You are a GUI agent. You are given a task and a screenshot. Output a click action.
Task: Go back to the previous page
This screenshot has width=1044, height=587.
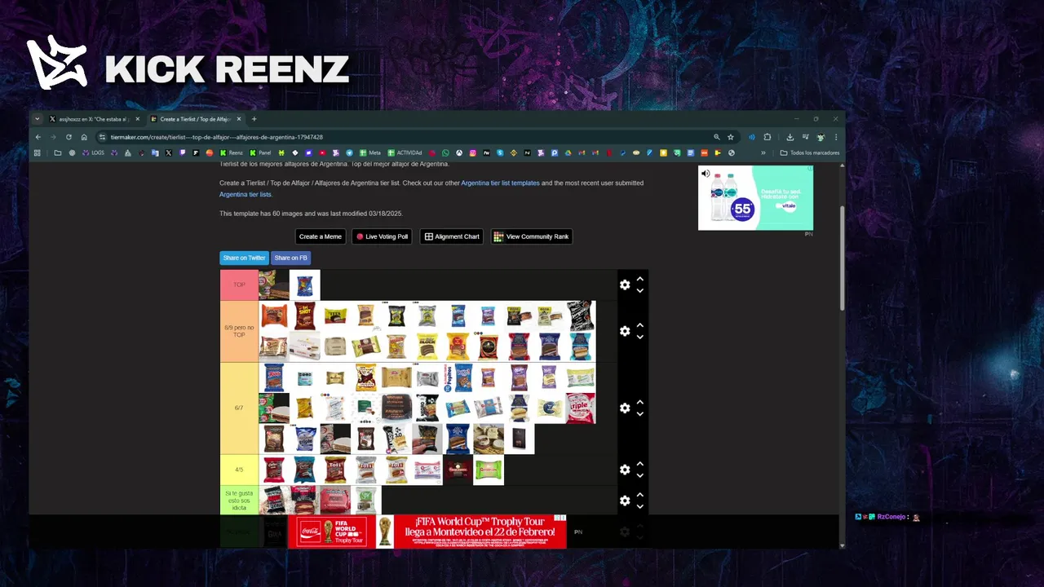[38, 137]
